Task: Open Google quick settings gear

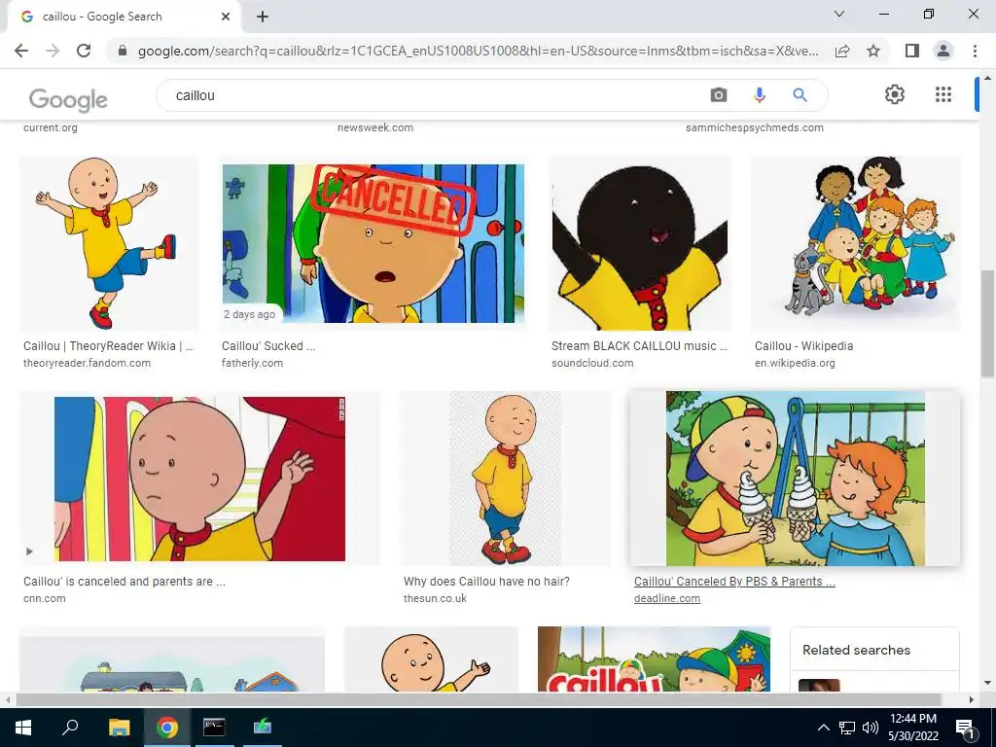Action: pos(895,94)
